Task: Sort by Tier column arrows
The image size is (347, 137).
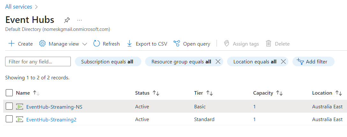Action: (209, 93)
